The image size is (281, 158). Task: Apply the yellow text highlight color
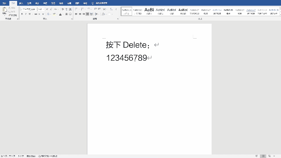(x=54, y=14)
